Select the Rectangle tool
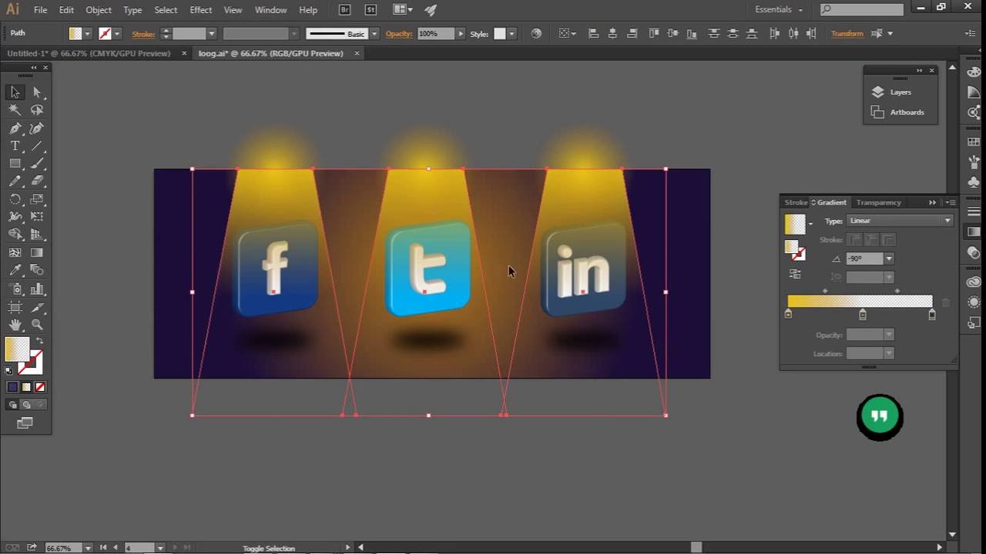The height and width of the screenshot is (554, 986). point(15,164)
